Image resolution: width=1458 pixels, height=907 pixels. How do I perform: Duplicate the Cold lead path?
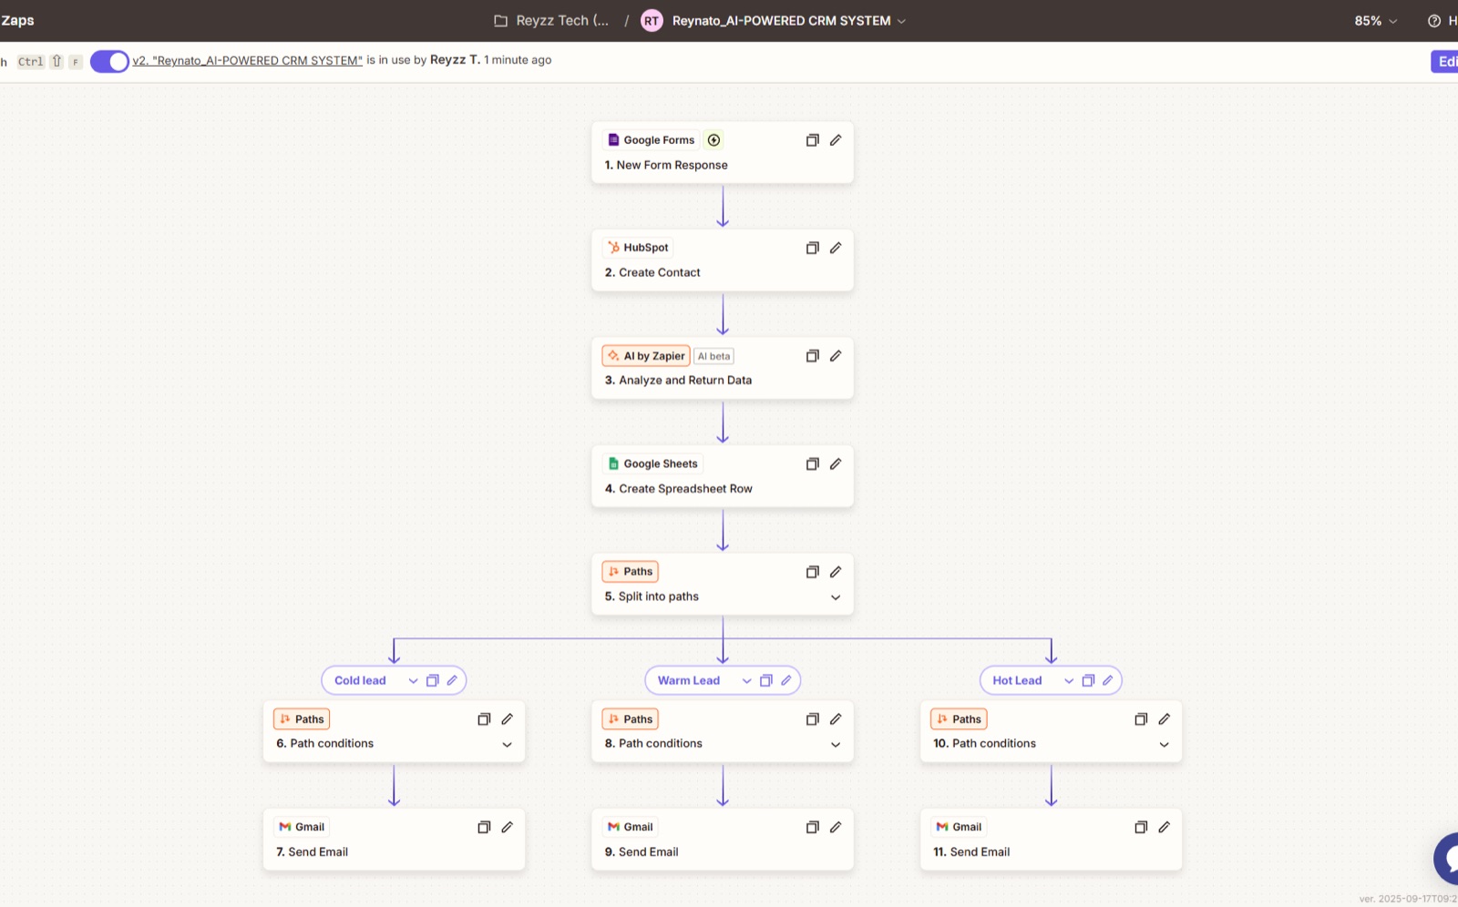433,680
